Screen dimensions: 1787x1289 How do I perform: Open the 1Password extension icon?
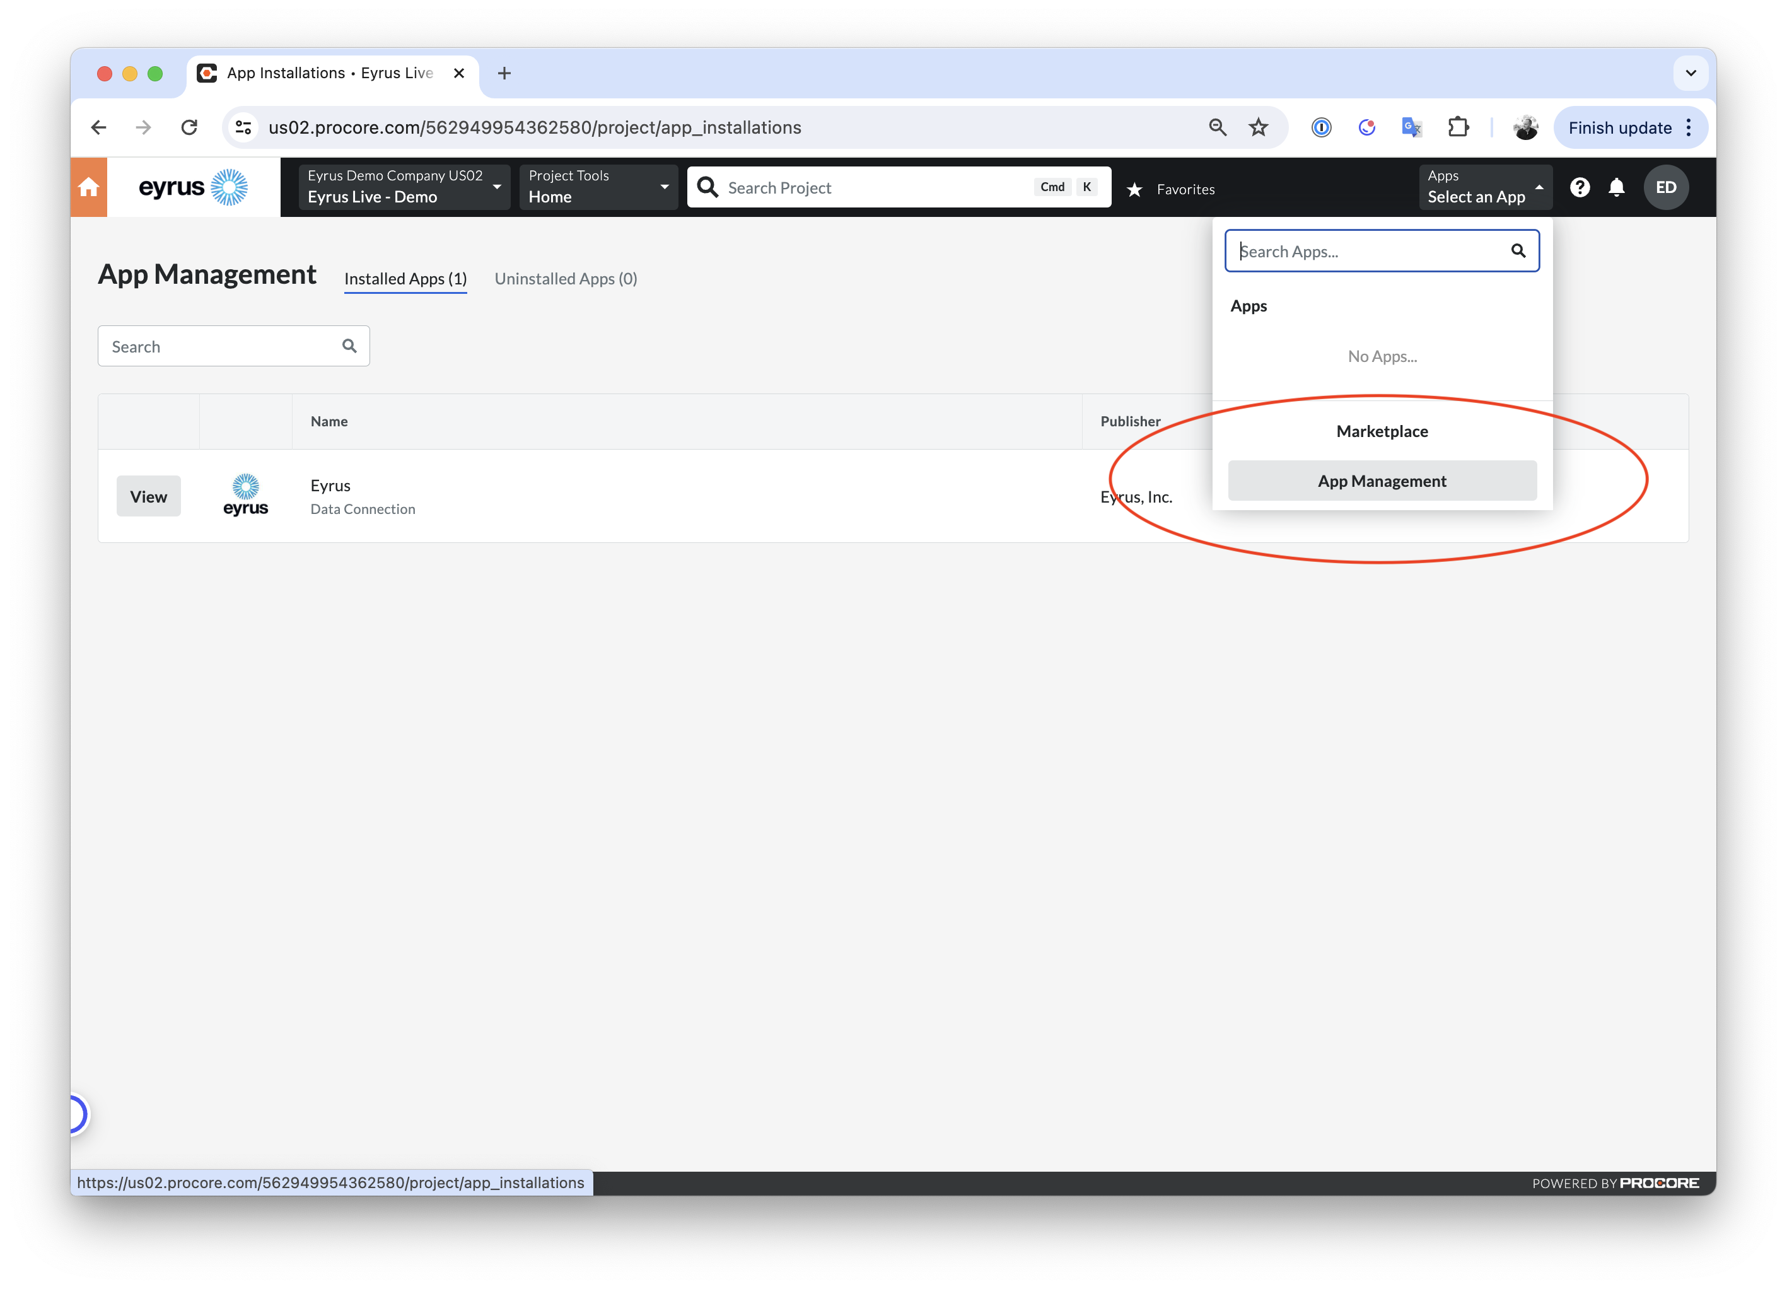tap(1322, 127)
